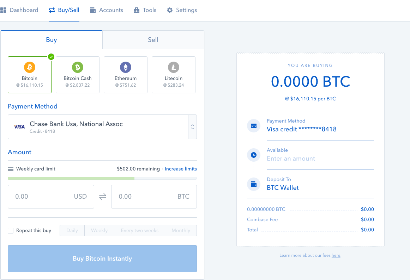
Task: Click the BTC Wallet deposit text
Action: coord(283,188)
